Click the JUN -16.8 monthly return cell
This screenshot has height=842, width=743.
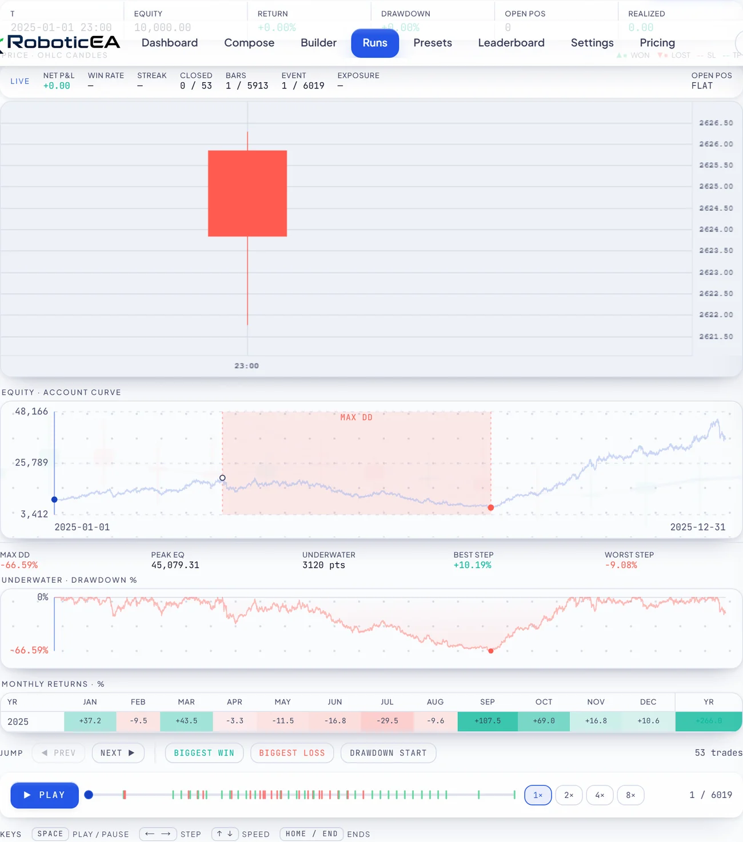tap(335, 721)
